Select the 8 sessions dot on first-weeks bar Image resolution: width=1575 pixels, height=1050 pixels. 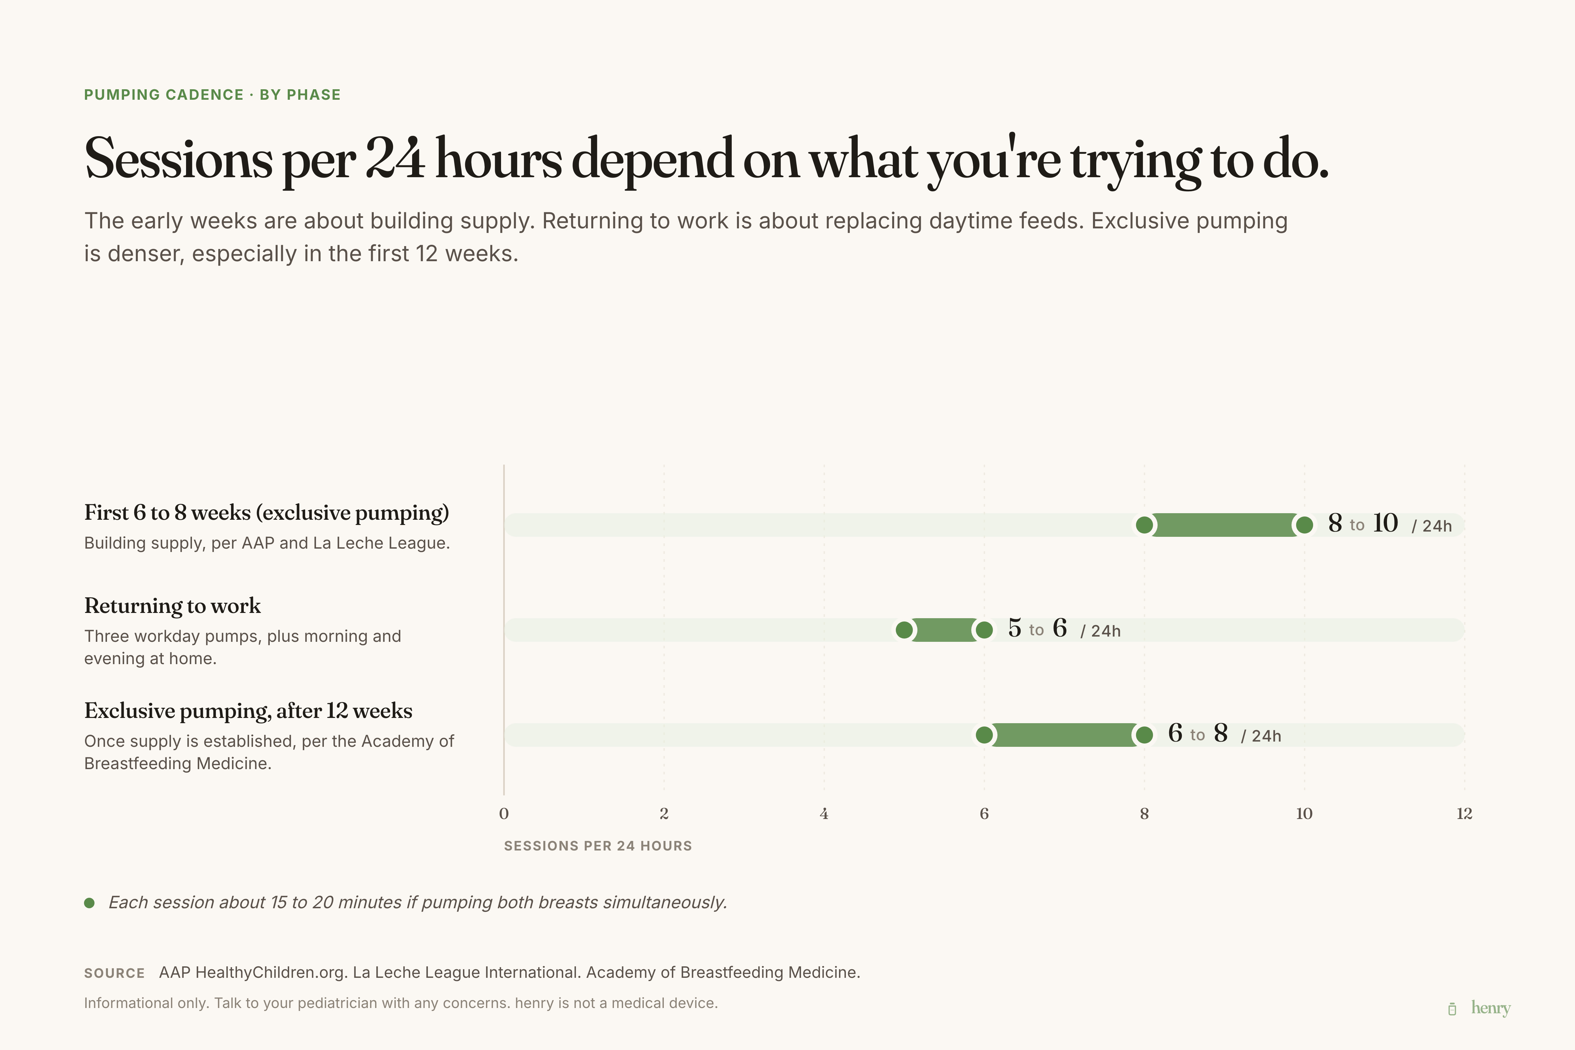coord(1144,525)
